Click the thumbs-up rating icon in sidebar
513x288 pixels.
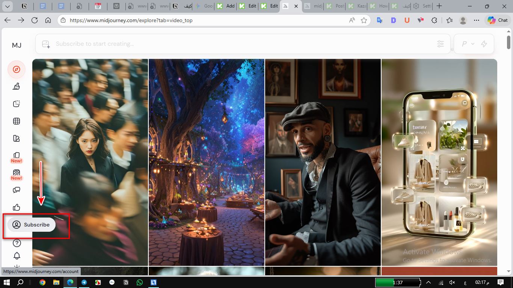(16, 207)
